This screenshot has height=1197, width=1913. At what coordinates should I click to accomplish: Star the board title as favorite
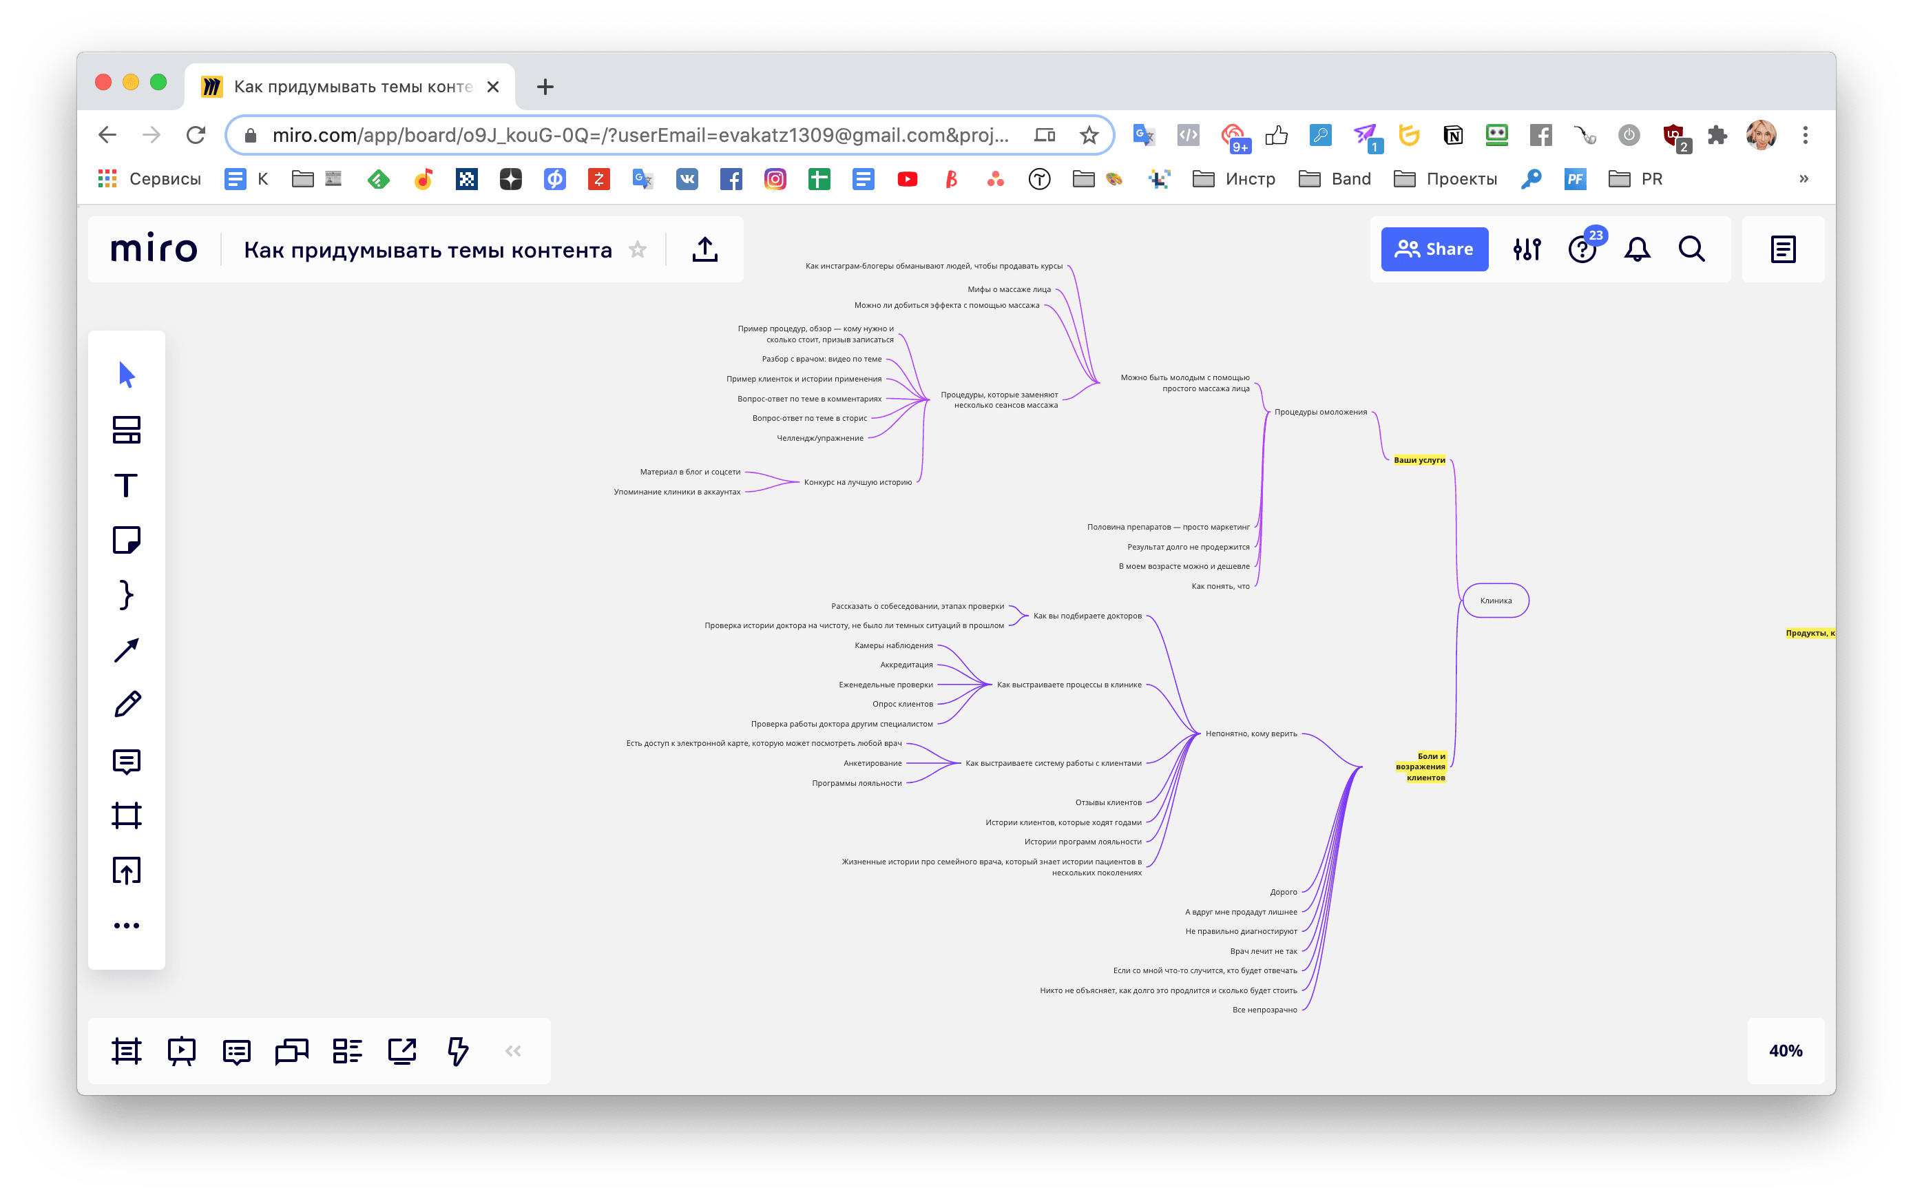click(637, 249)
